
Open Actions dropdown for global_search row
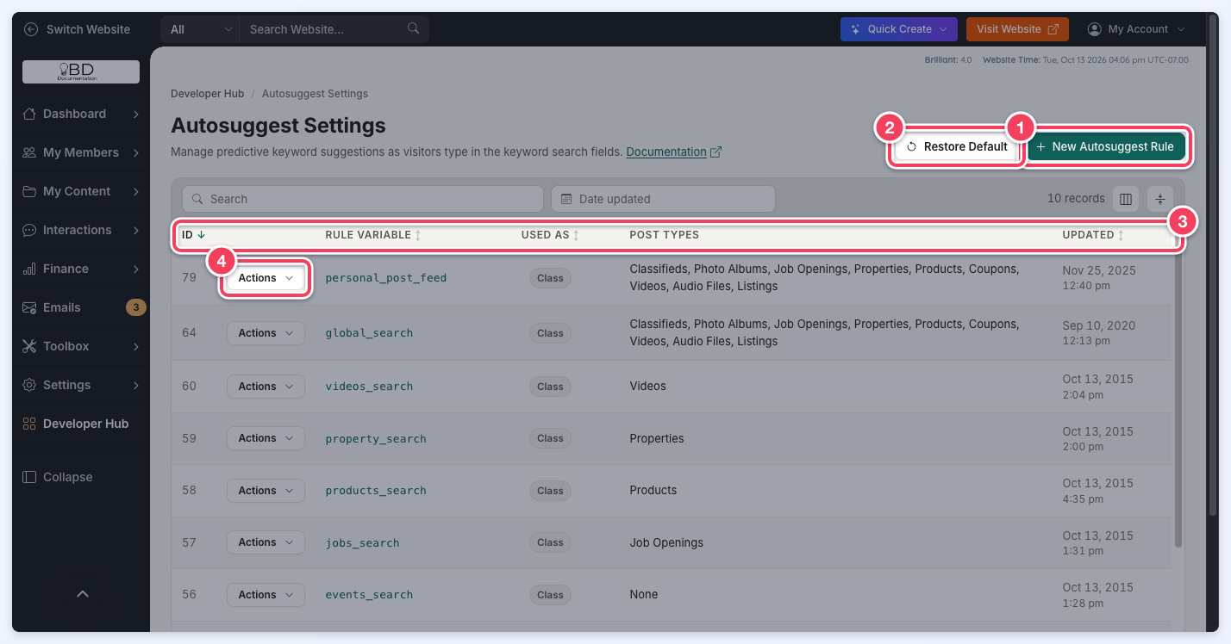click(x=266, y=333)
